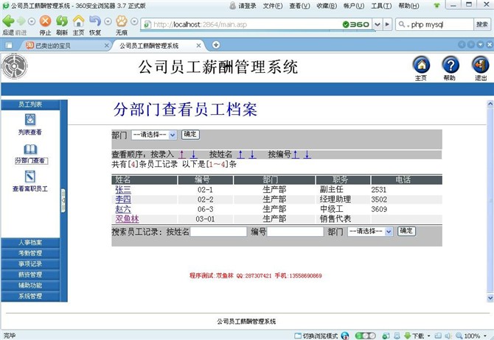Click the scrollbar down arrow
Viewport: 494px width, 340px height.
pyautogui.click(x=490, y=297)
